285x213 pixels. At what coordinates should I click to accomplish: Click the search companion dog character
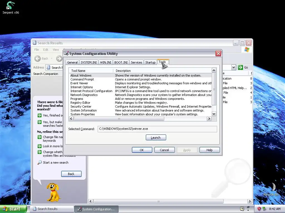pos(53,192)
